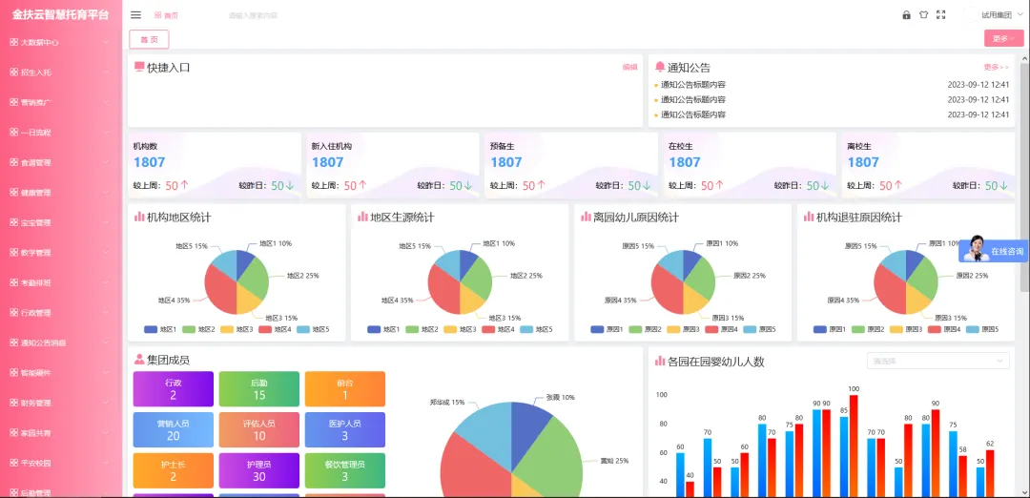Click the 预备生 1807 statistic card

571,166
